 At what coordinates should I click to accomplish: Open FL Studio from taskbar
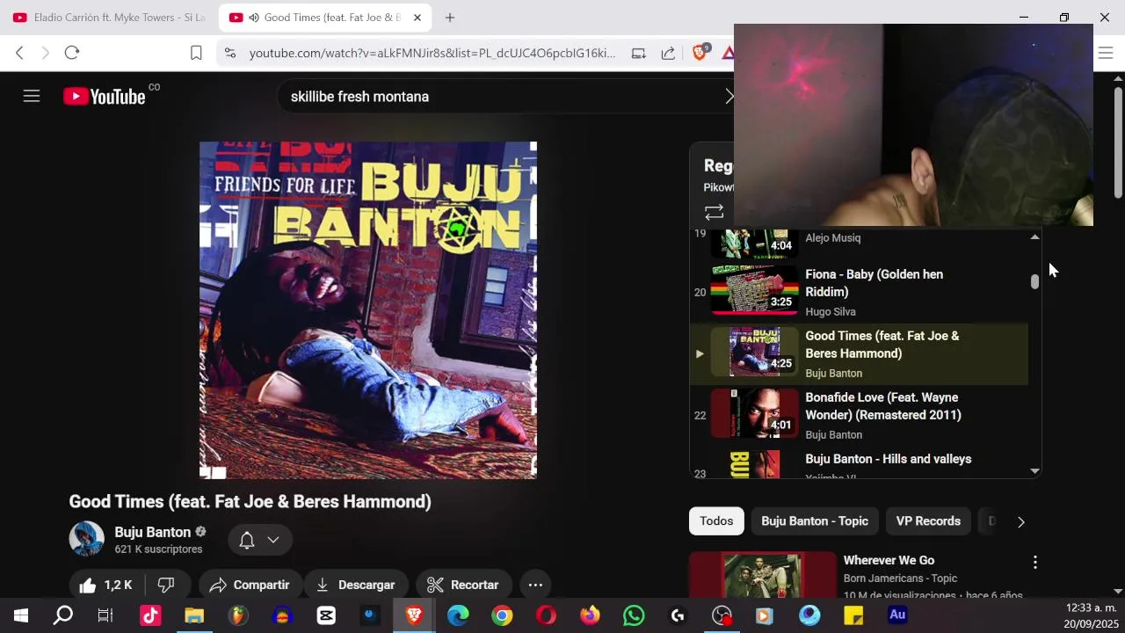[238, 615]
